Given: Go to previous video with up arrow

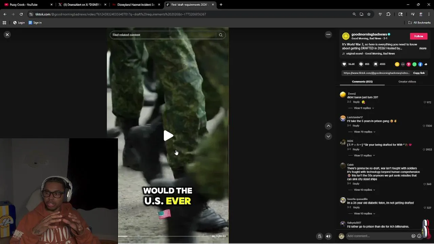Looking at the screenshot, I should [328, 126].
